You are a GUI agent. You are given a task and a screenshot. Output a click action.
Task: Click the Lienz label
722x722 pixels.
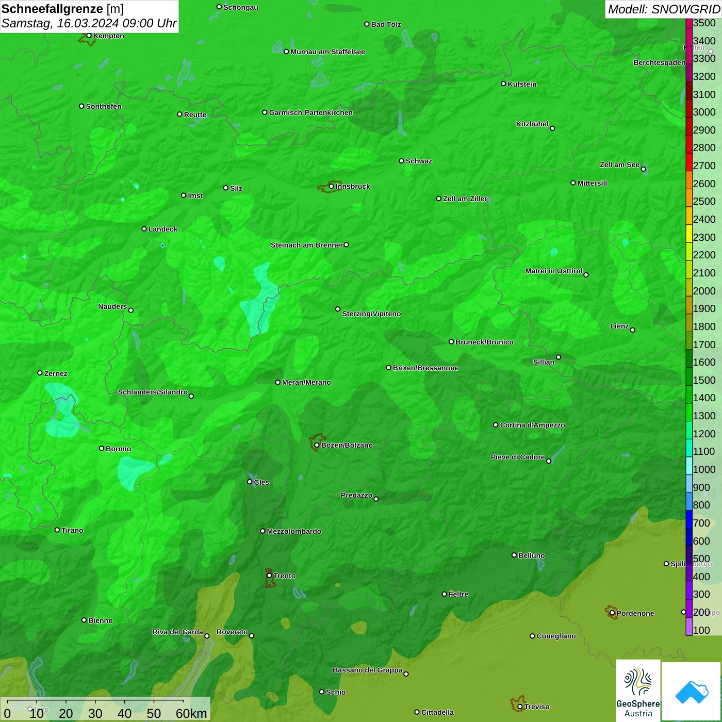(619, 326)
